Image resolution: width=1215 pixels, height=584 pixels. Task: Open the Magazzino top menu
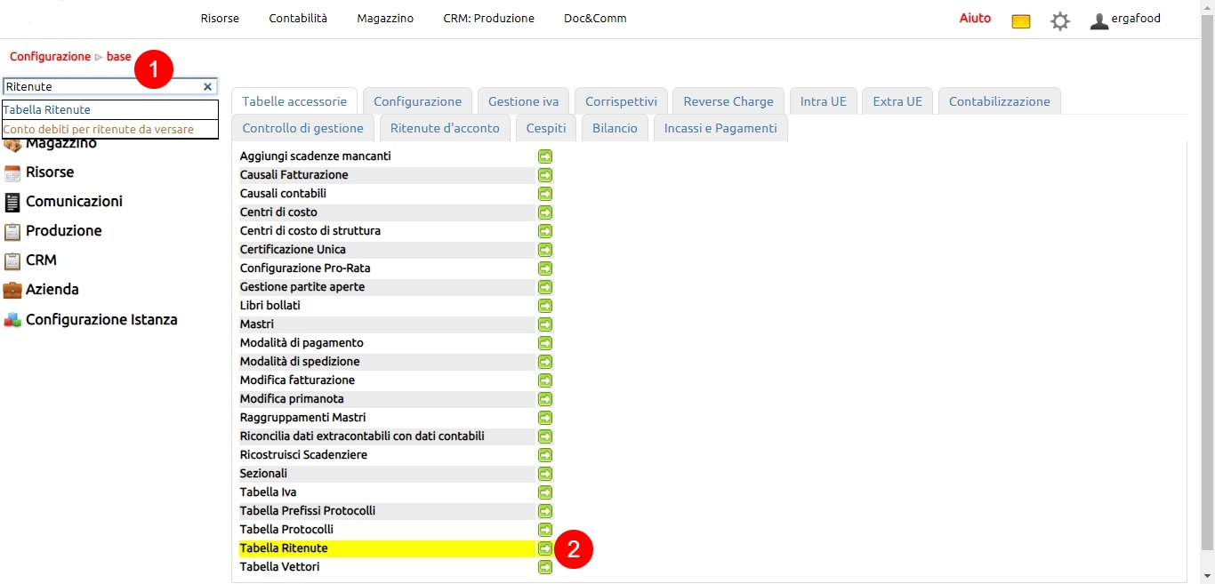(385, 19)
